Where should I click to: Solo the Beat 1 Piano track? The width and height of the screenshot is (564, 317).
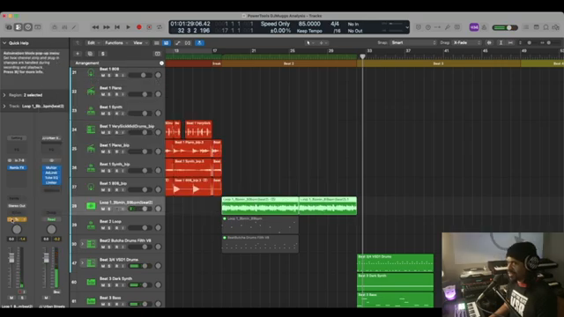pyautogui.click(x=109, y=94)
